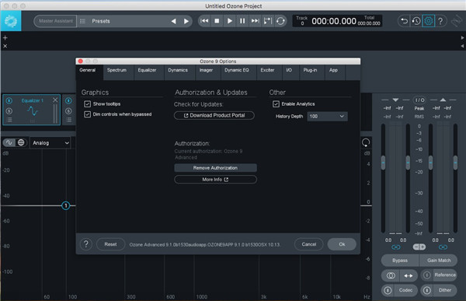Toggle power on the second module
This screenshot has width=466, height=301.
[x=68, y=101]
